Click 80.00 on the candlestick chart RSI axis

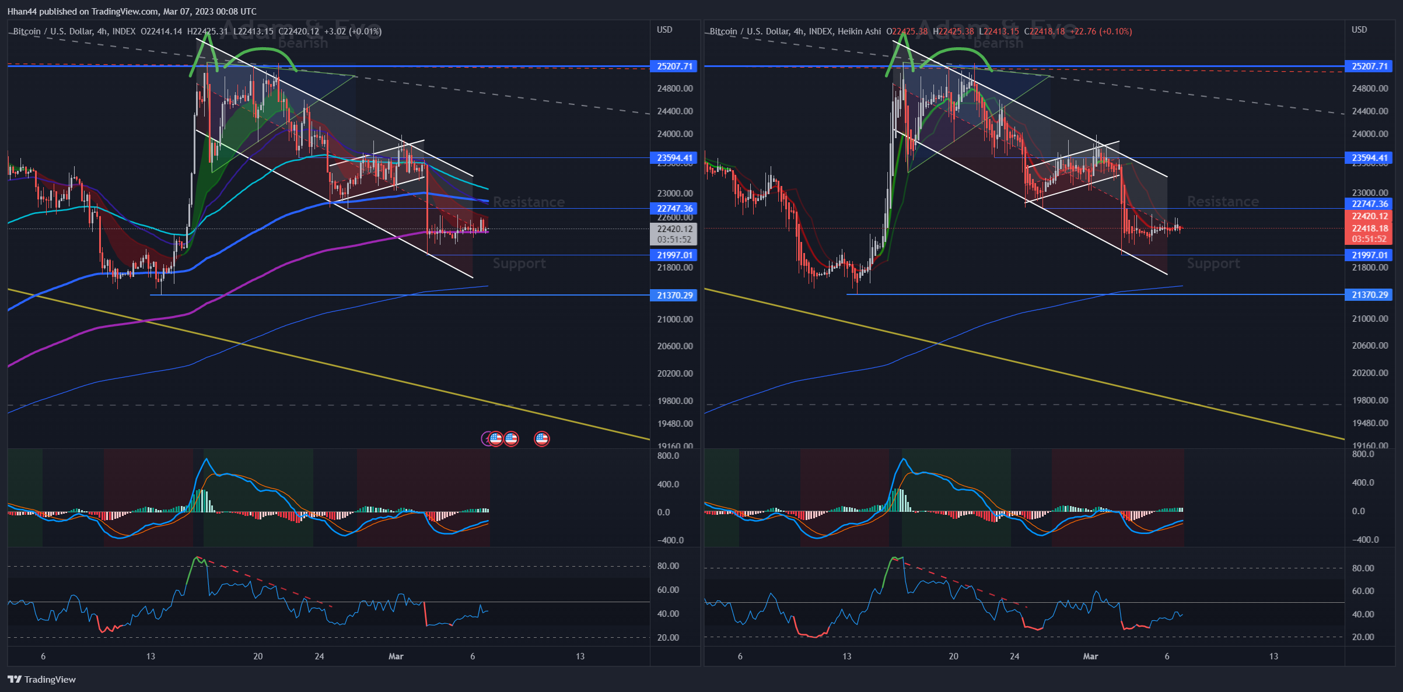[x=668, y=565]
